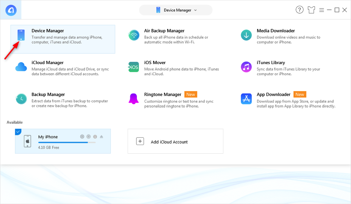Viewport: 351px width, 204px height.
Task: Click the Ringtone Manager bell icon
Action: coord(134,99)
